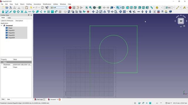Image resolution: width=188 pixels, height=105 pixels.
Task: Click the Fit Selection zoom icon
Action: pyautogui.click(x=90, y=8)
